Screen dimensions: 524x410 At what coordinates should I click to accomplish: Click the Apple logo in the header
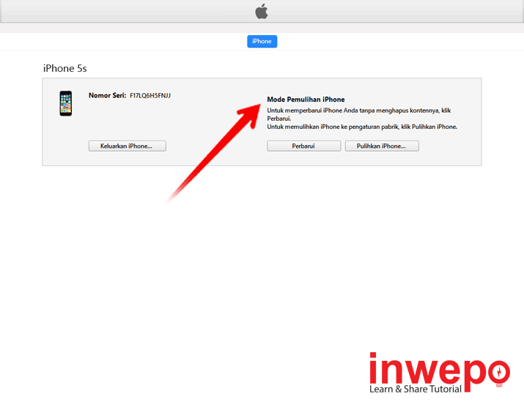262,12
